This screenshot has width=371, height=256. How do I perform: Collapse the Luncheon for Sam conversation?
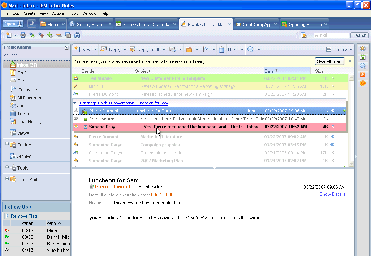click(75, 103)
